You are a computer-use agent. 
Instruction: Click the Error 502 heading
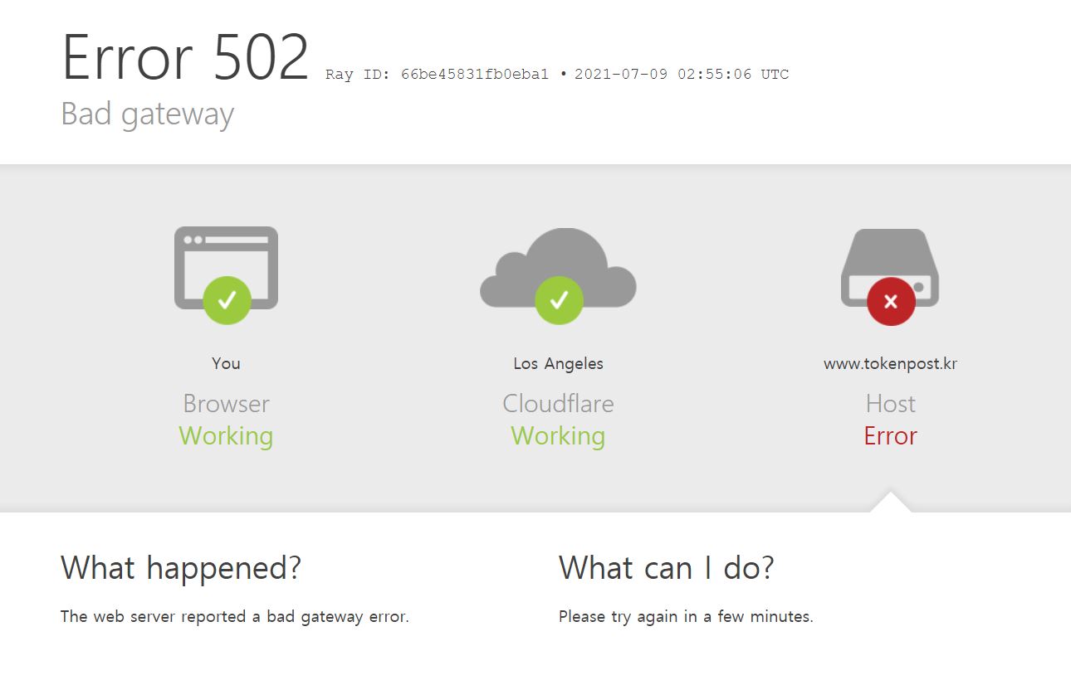pos(186,58)
